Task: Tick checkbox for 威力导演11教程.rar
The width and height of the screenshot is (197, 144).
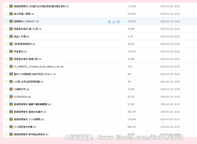Action: point(6,14)
